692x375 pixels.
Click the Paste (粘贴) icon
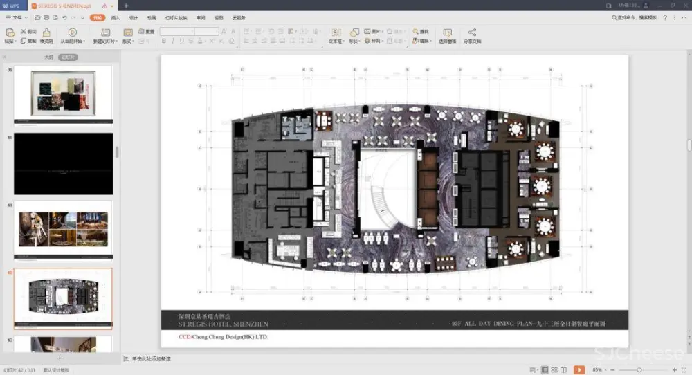coord(10,33)
